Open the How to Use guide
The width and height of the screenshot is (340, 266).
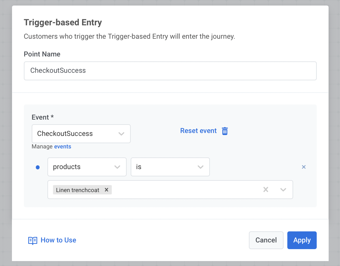click(58, 240)
